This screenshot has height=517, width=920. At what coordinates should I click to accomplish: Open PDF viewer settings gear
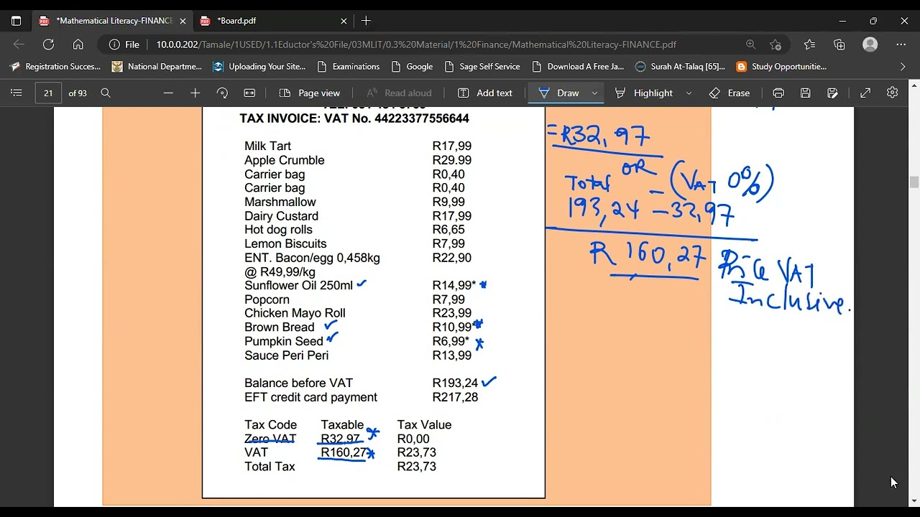click(x=892, y=93)
